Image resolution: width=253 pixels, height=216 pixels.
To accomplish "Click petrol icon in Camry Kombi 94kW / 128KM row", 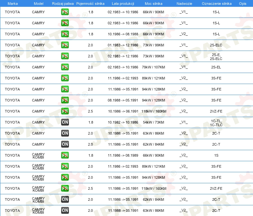I will coord(65,177).
